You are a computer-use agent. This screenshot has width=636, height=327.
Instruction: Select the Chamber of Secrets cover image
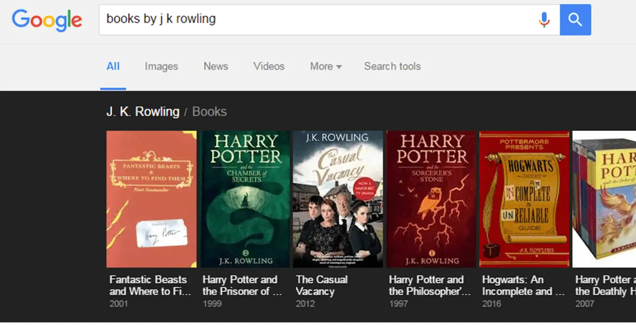tap(245, 199)
